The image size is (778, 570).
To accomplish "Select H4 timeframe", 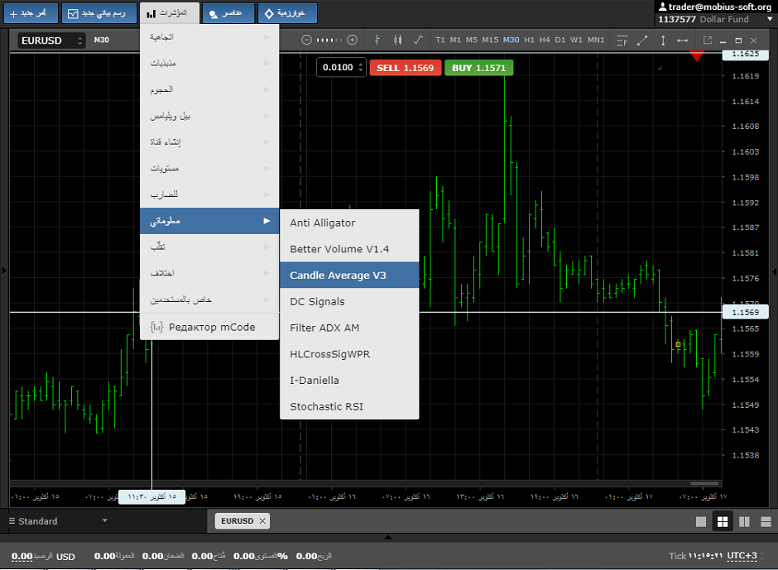I will pyautogui.click(x=545, y=41).
